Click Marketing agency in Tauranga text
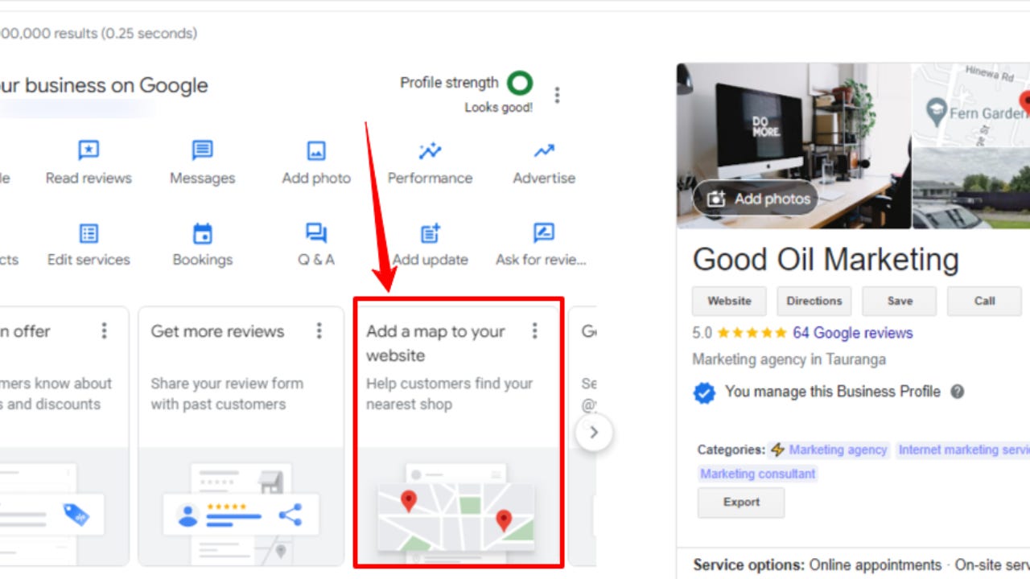 tap(789, 359)
